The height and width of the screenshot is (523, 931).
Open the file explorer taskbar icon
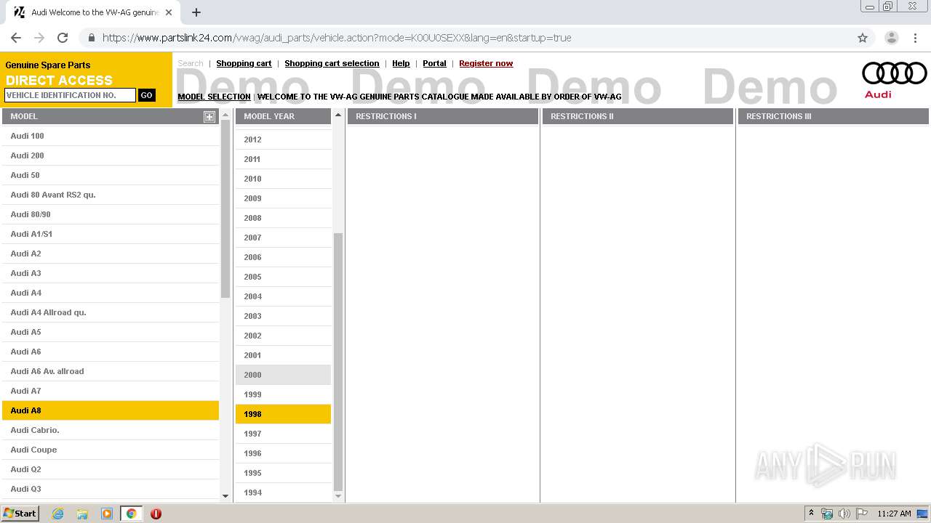[82, 514]
